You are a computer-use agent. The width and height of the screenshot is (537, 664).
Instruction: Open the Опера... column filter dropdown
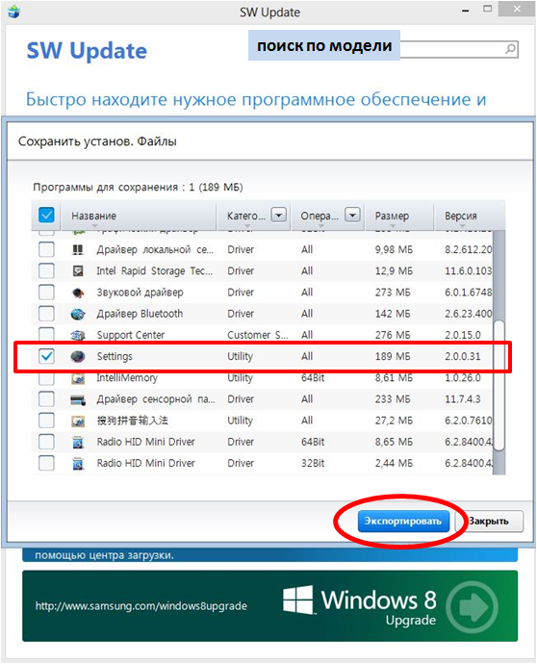pos(352,216)
